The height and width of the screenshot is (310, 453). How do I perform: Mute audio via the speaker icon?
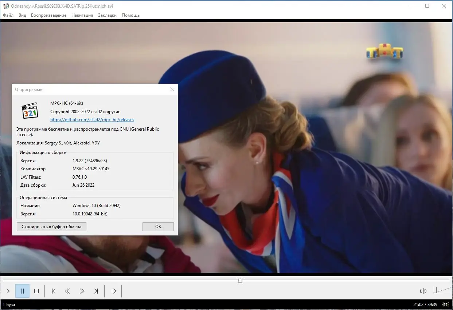(422, 291)
